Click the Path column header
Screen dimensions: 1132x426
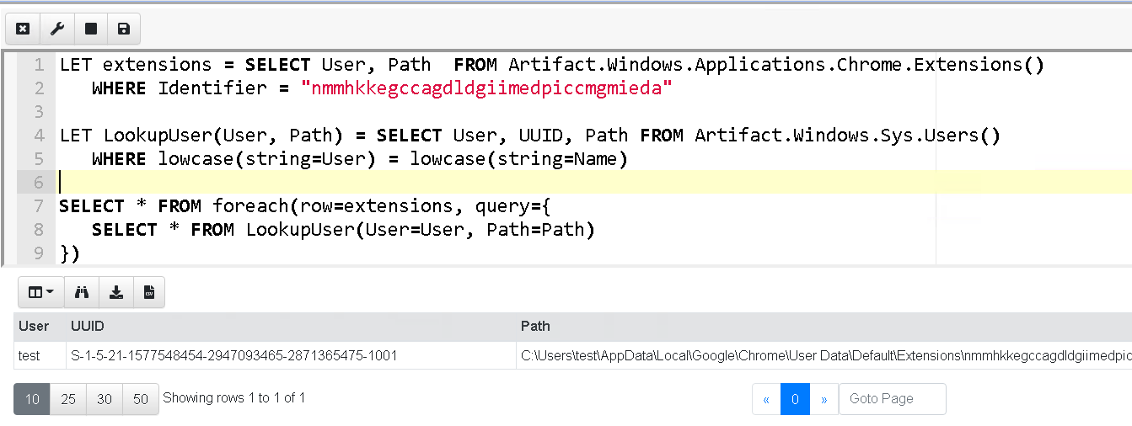point(535,326)
